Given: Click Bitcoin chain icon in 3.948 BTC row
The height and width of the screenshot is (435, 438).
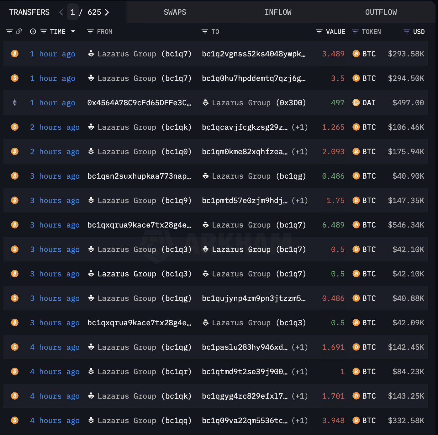Looking at the screenshot, I should pyautogui.click(x=15, y=420).
